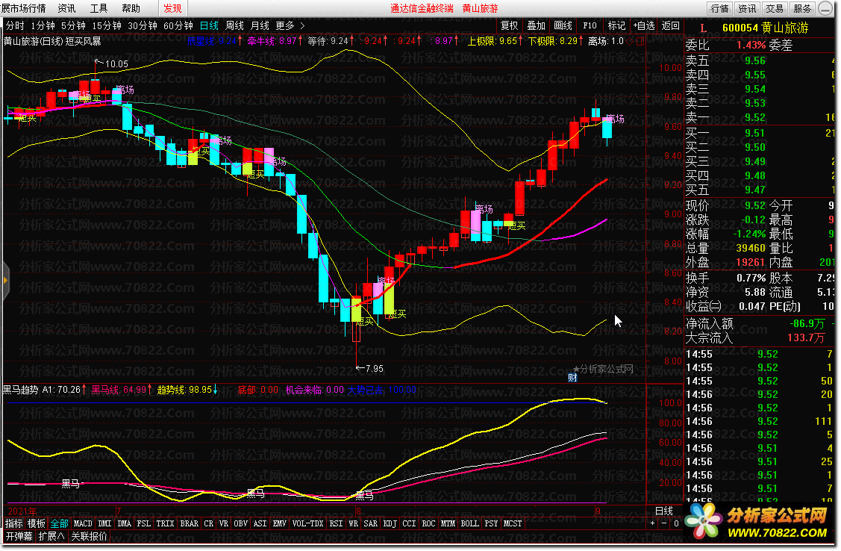Click the blue 财 icon on the chart
The image size is (841, 551).
(x=572, y=378)
